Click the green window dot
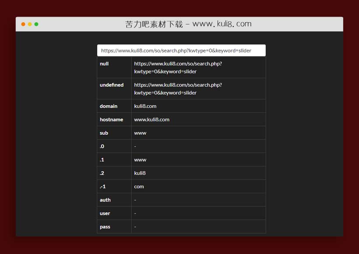The image size is (359, 254). [x=36, y=24]
